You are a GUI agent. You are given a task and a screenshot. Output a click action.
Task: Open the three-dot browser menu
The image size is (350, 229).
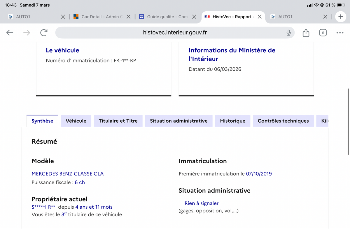point(340,33)
